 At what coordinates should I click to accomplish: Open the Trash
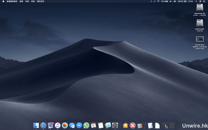point(172,125)
